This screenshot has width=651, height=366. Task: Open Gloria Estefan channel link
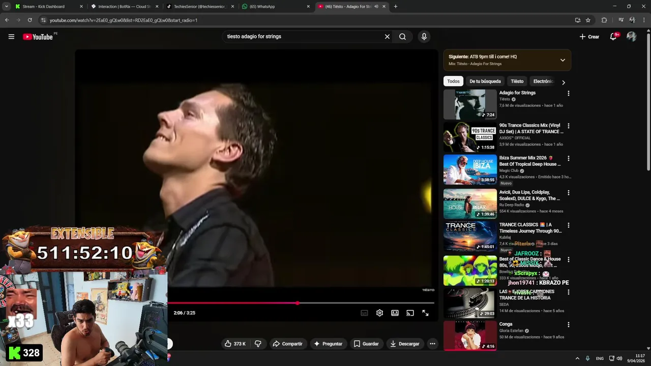tap(512, 331)
